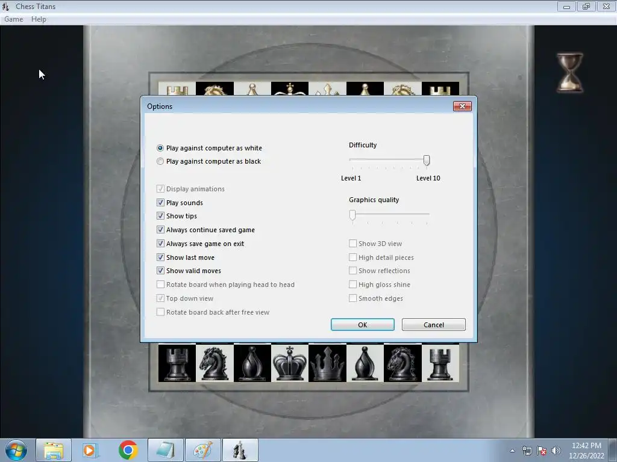Click the hourglass turn indicator
The height and width of the screenshot is (462, 617).
(x=569, y=73)
